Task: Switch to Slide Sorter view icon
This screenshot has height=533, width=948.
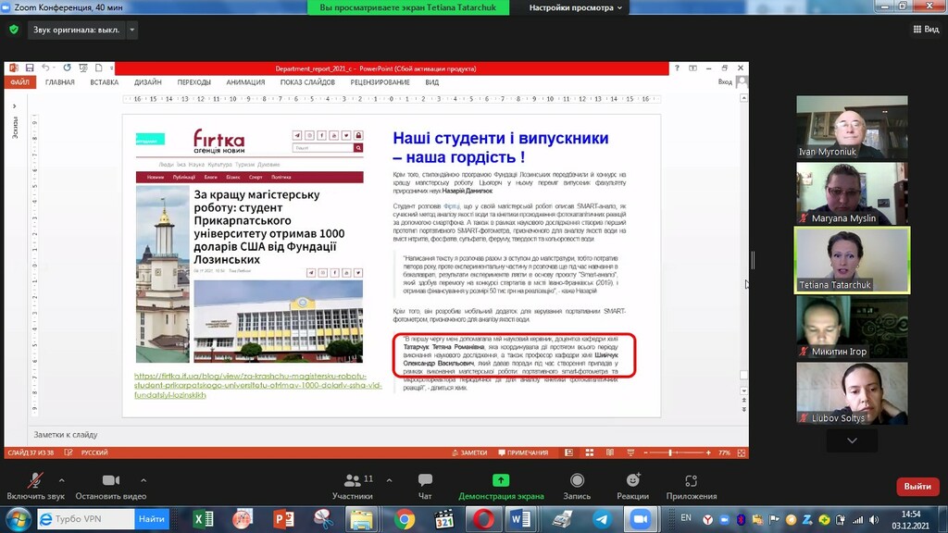Action: click(590, 452)
